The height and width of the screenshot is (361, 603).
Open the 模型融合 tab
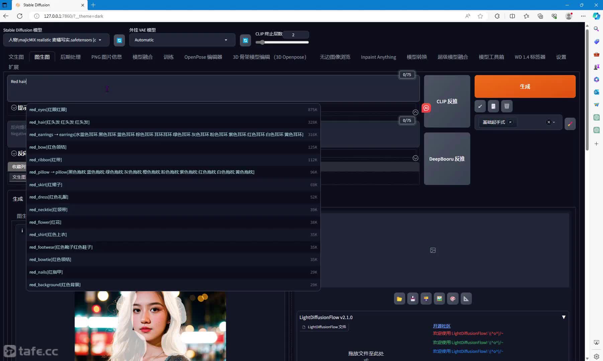[x=143, y=57]
